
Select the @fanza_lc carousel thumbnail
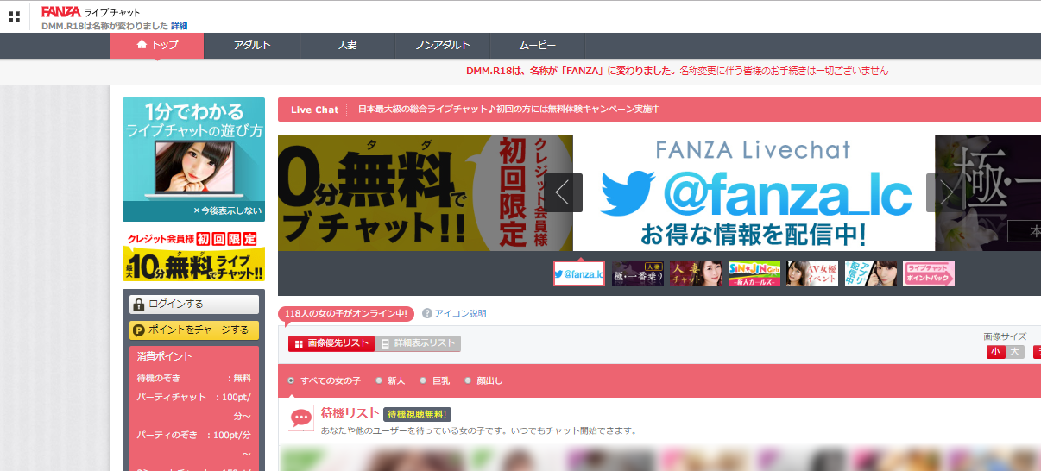pos(579,273)
